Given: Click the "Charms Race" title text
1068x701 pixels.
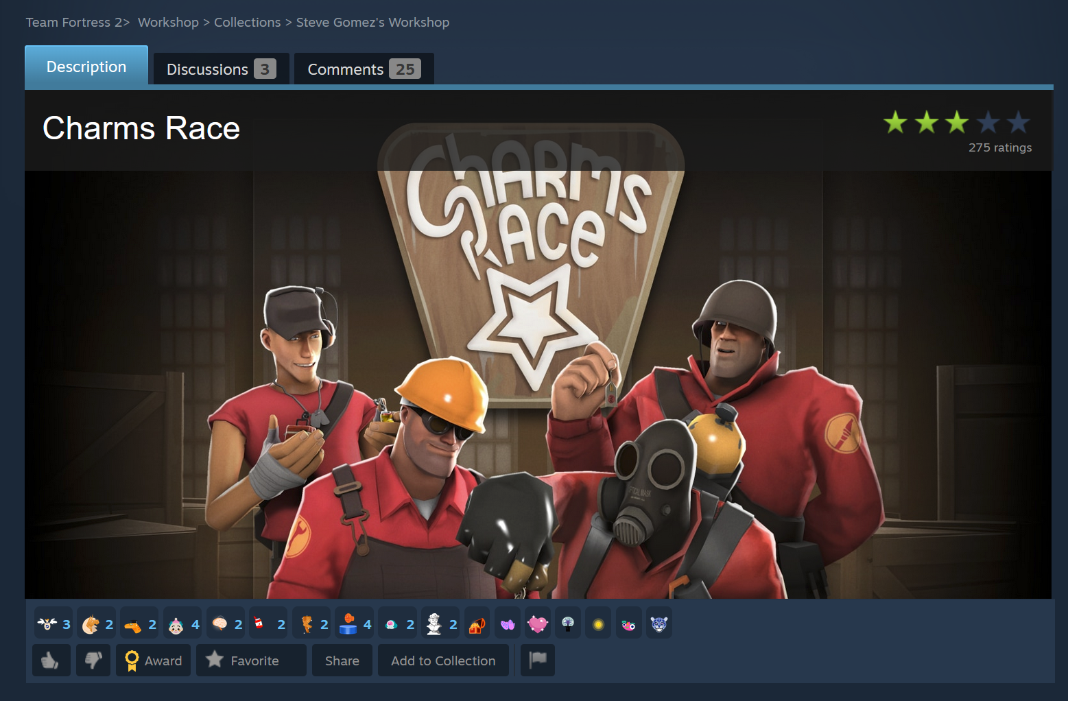Looking at the screenshot, I should [141, 128].
